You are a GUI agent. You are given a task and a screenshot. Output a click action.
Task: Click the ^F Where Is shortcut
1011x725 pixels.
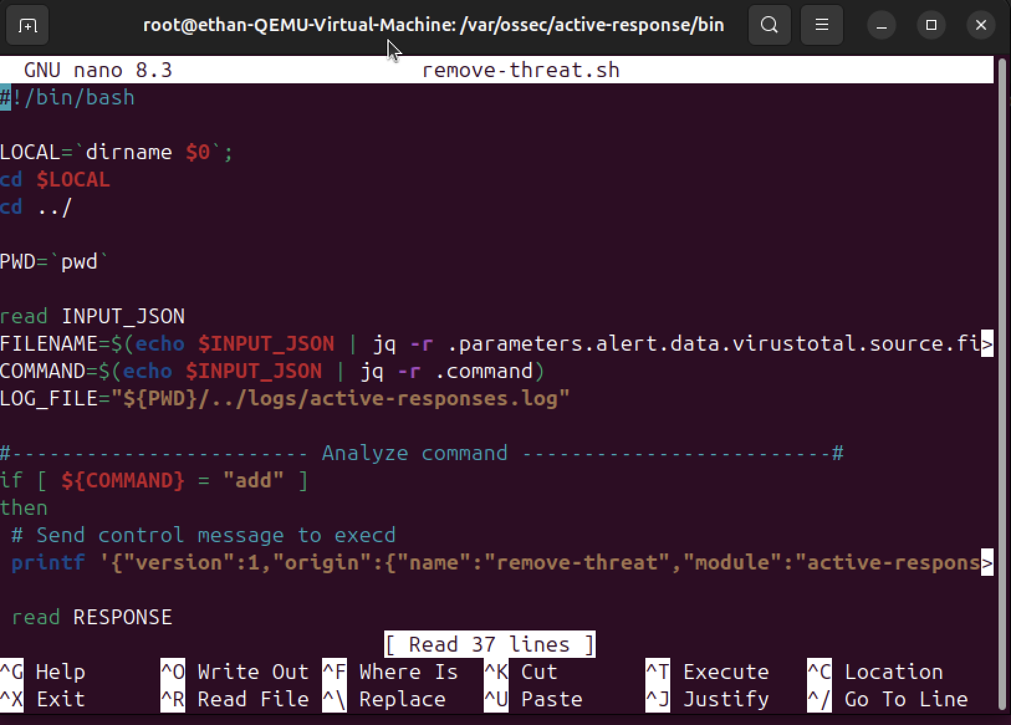390,672
